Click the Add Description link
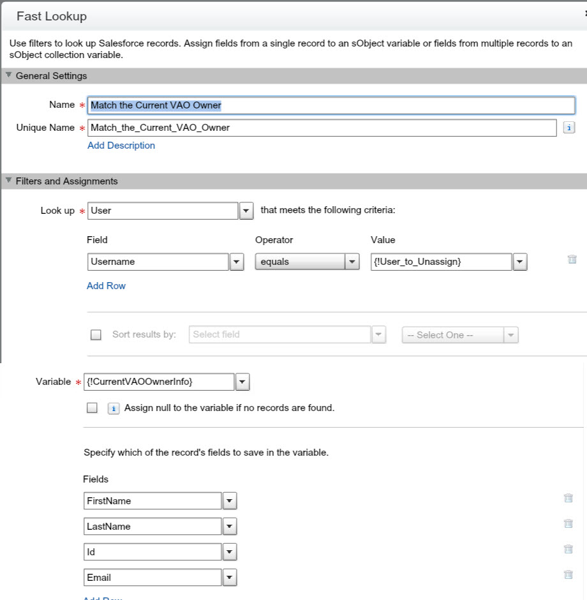The image size is (587, 600). tap(121, 146)
